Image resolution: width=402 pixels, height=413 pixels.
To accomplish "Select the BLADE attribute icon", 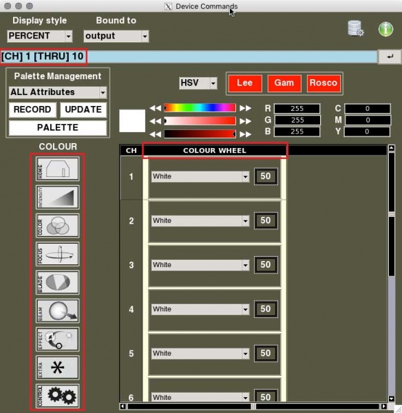I will (x=57, y=283).
